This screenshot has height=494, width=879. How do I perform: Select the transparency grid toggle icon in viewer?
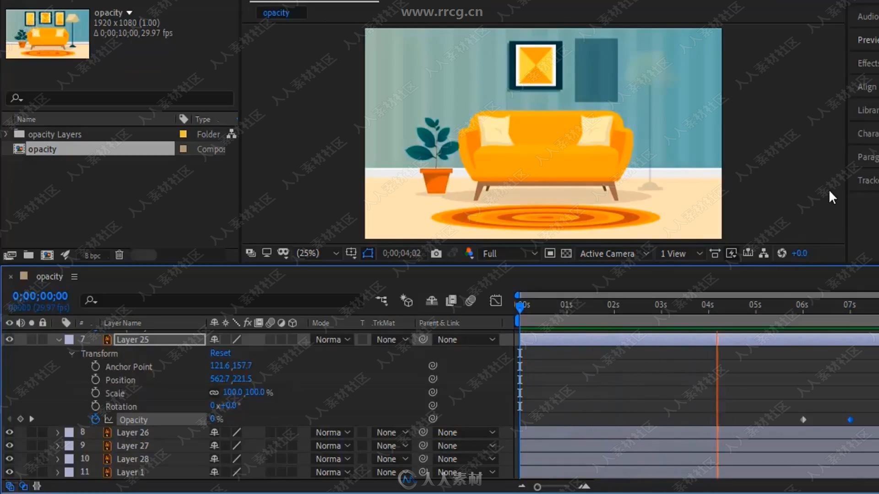pyautogui.click(x=566, y=253)
